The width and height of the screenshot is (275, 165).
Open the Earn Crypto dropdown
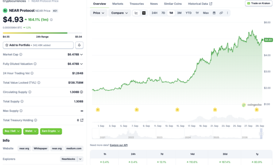[51, 131]
